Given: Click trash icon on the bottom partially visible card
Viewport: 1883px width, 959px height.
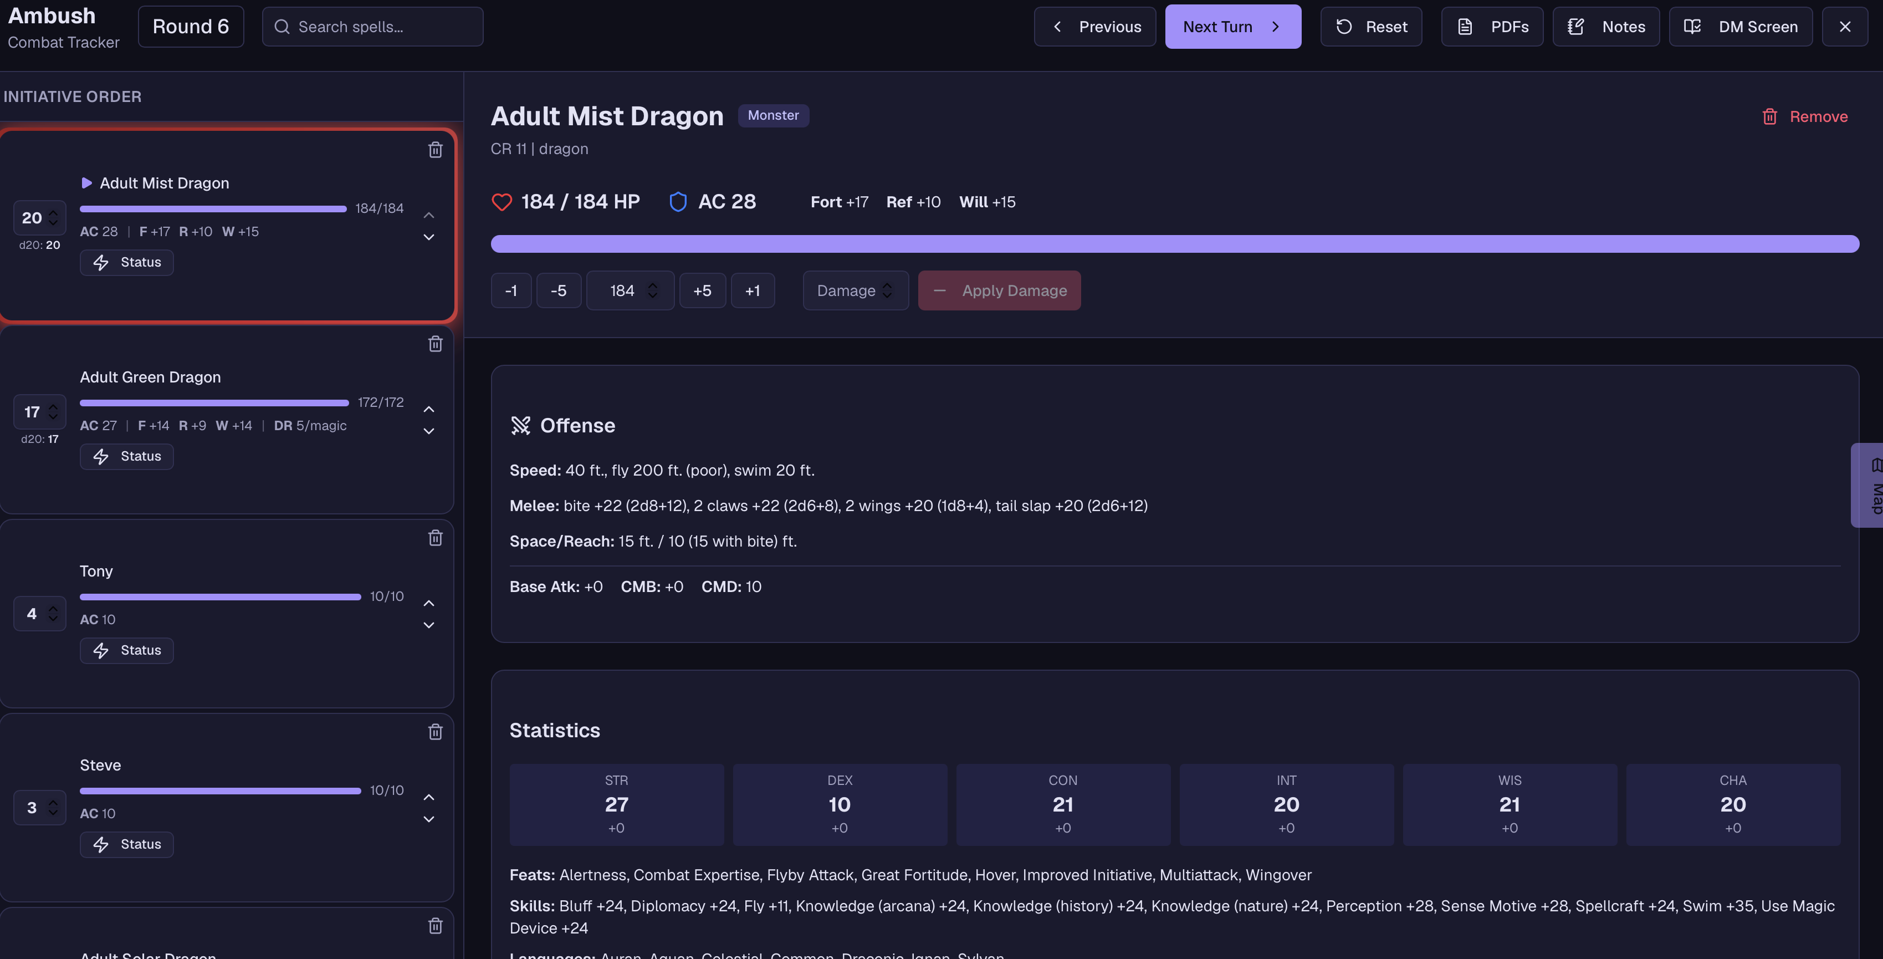Looking at the screenshot, I should pyautogui.click(x=435, y=925).
